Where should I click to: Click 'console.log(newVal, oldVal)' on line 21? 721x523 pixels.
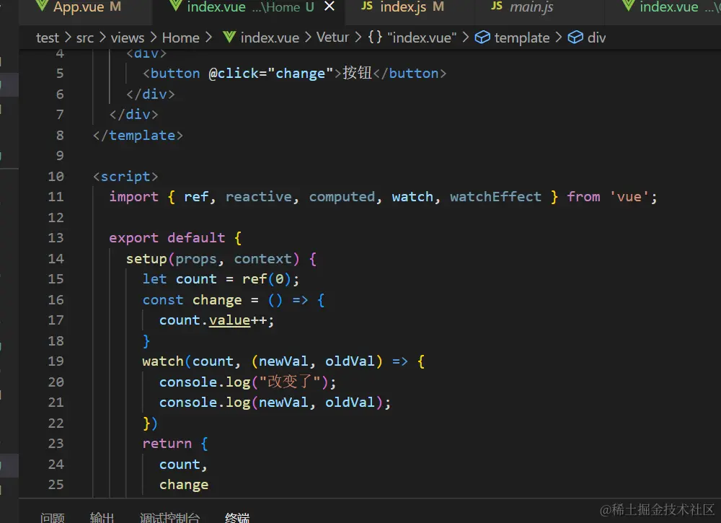coord(271,403)
